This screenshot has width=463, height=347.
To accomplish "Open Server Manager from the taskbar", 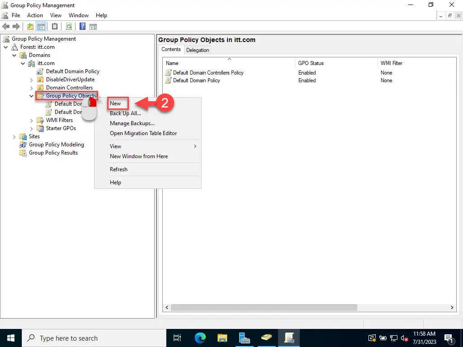I will pos(245,338).
